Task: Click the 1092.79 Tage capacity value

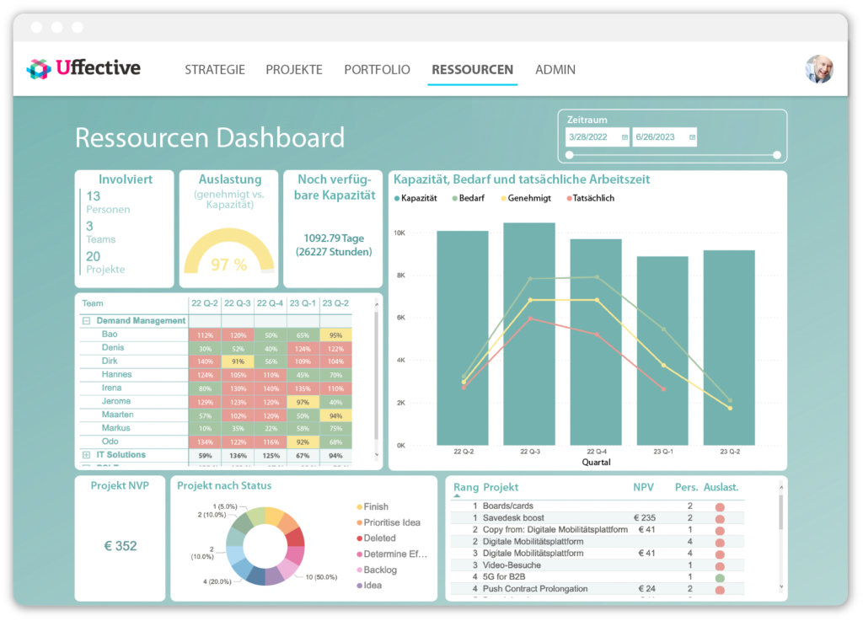Action: [x=334, y=238]
